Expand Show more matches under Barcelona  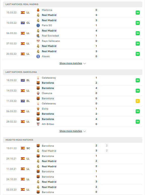pos(71,131)
